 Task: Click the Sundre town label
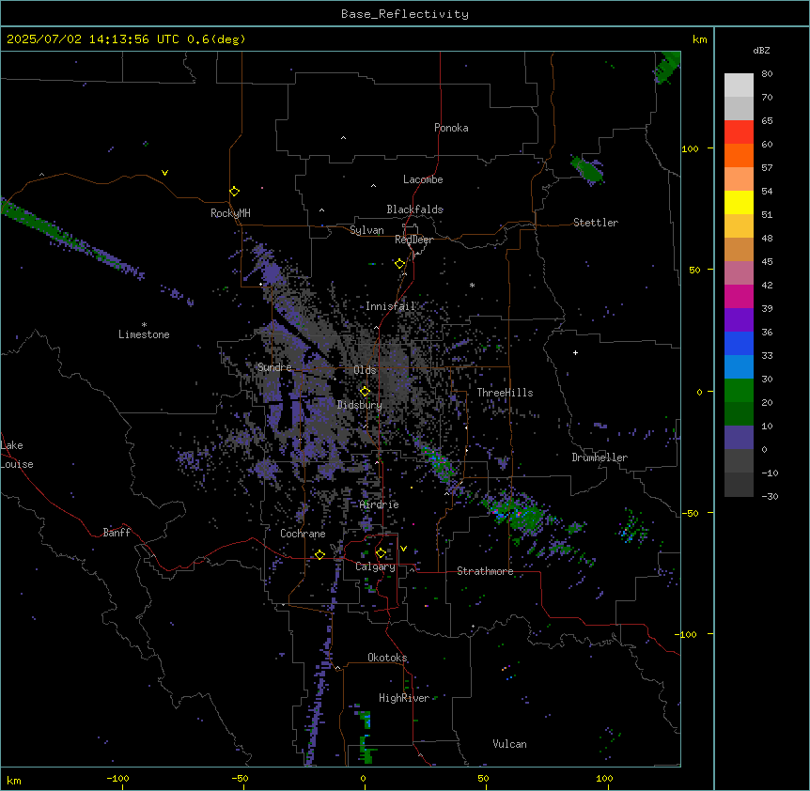(274, 367)
